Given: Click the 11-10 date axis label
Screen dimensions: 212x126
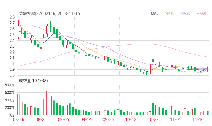Looking at the screenshot, I should click(198, 119).
